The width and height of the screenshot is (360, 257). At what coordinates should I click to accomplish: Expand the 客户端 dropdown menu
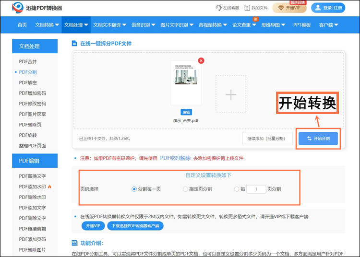(328, 25)
